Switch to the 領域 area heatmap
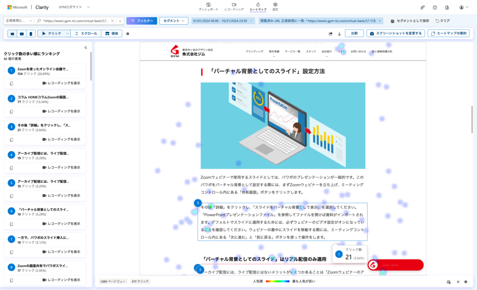477x290 pixels. [x=112, y=34]
